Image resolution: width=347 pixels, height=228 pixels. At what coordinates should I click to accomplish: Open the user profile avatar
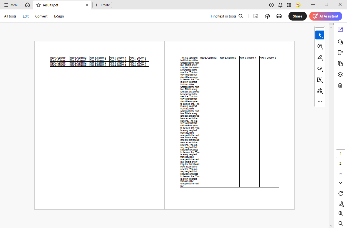click(298, 5)
